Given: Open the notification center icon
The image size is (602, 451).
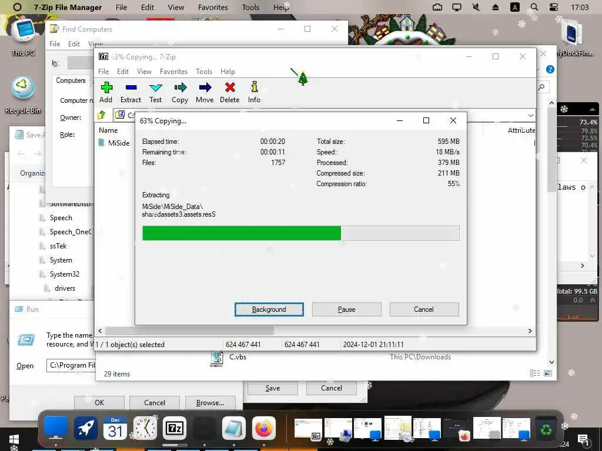Looking at the screenshot, I should (x=583, y=440).
